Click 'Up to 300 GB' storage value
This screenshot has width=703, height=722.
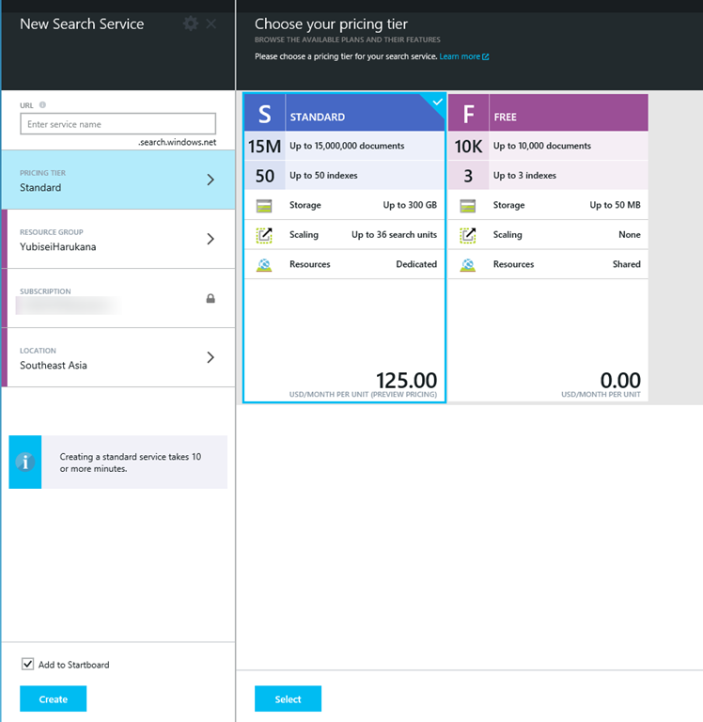click(x=410, y=205)
